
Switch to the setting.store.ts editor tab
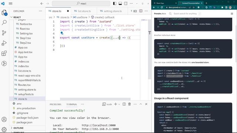113,11
